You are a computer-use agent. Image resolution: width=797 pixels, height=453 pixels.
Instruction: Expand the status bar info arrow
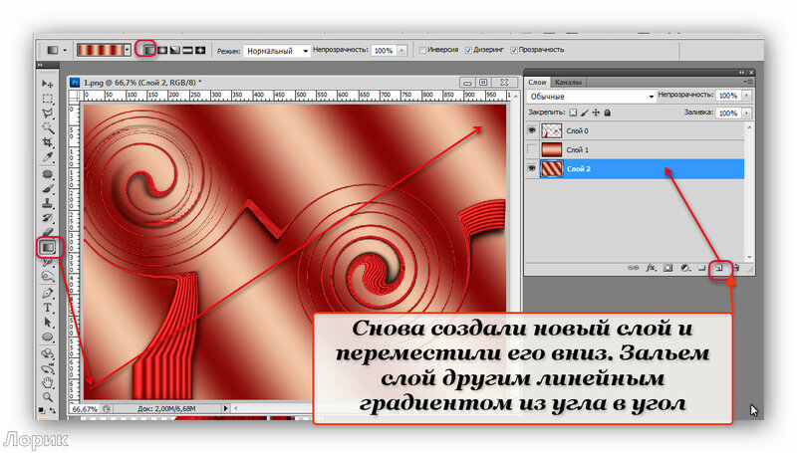click(x=226, y=408)
